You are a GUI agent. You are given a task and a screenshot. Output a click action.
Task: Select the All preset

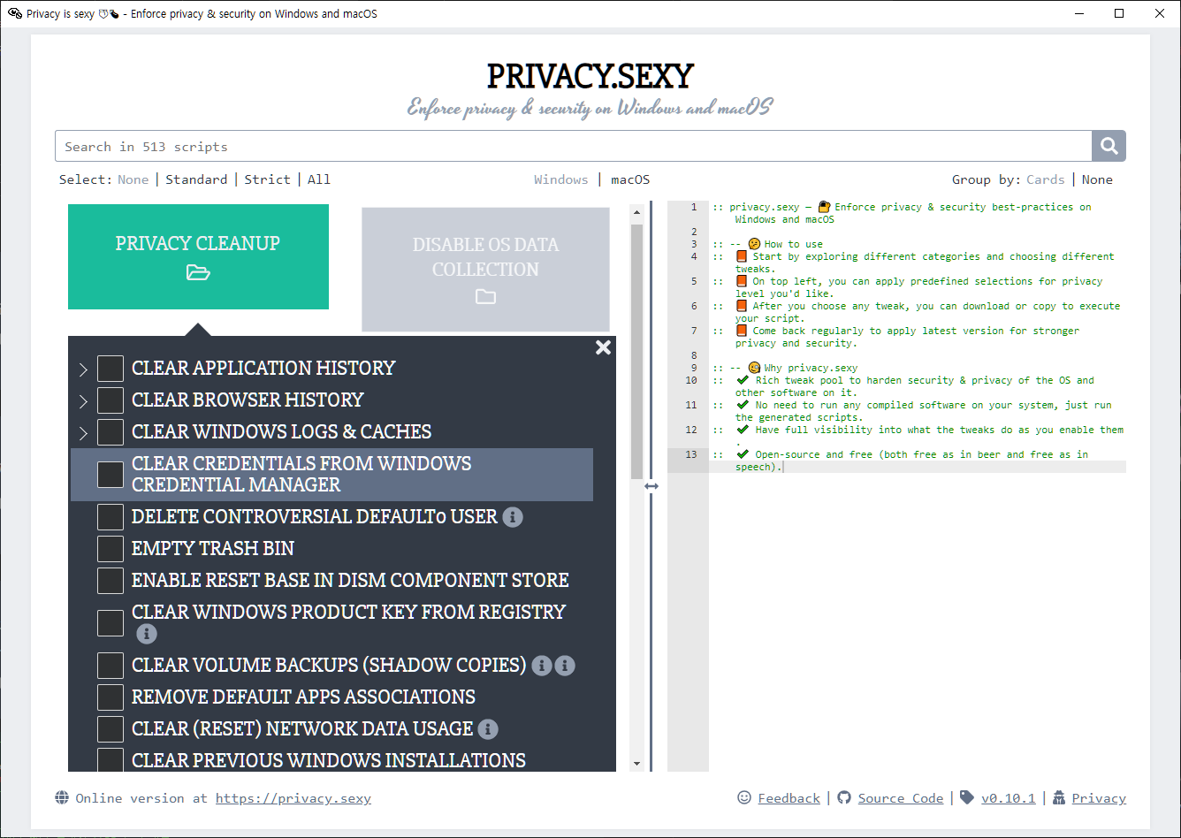coord(319,179)
